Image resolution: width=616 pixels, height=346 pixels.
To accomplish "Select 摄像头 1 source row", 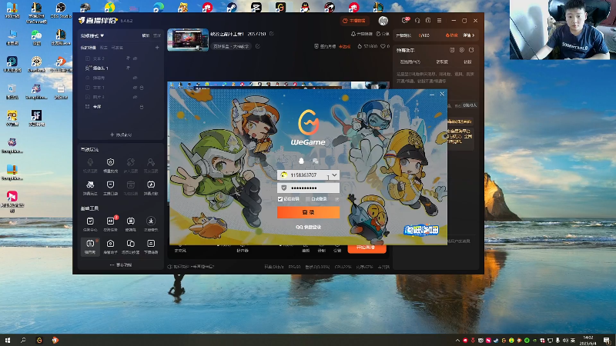I will 121,68.
